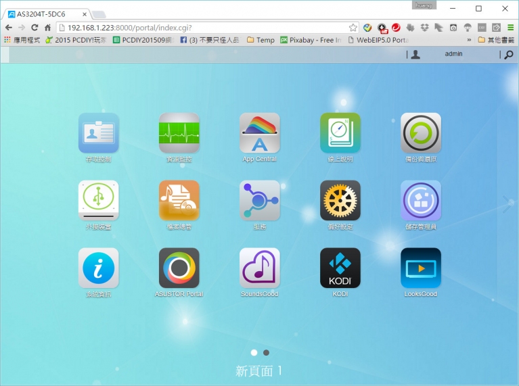Open the Facebook bookmark
Screen dimensions: 519x386
click(x=210, y=40)
